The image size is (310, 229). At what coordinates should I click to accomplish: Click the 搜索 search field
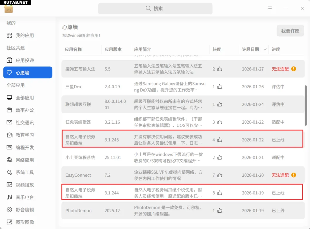[155, 8]
